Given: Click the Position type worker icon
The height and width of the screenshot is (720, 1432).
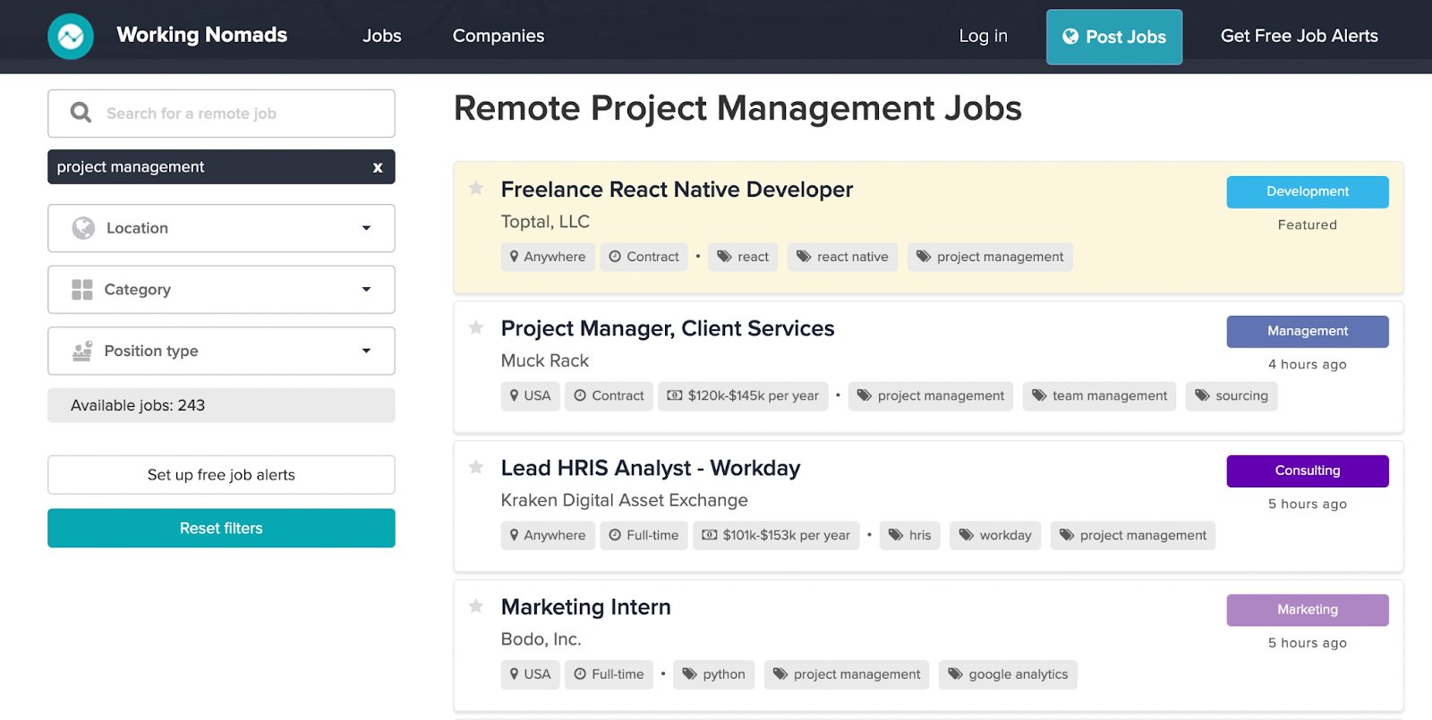Looking at the screenshot, I should point(82,351).
